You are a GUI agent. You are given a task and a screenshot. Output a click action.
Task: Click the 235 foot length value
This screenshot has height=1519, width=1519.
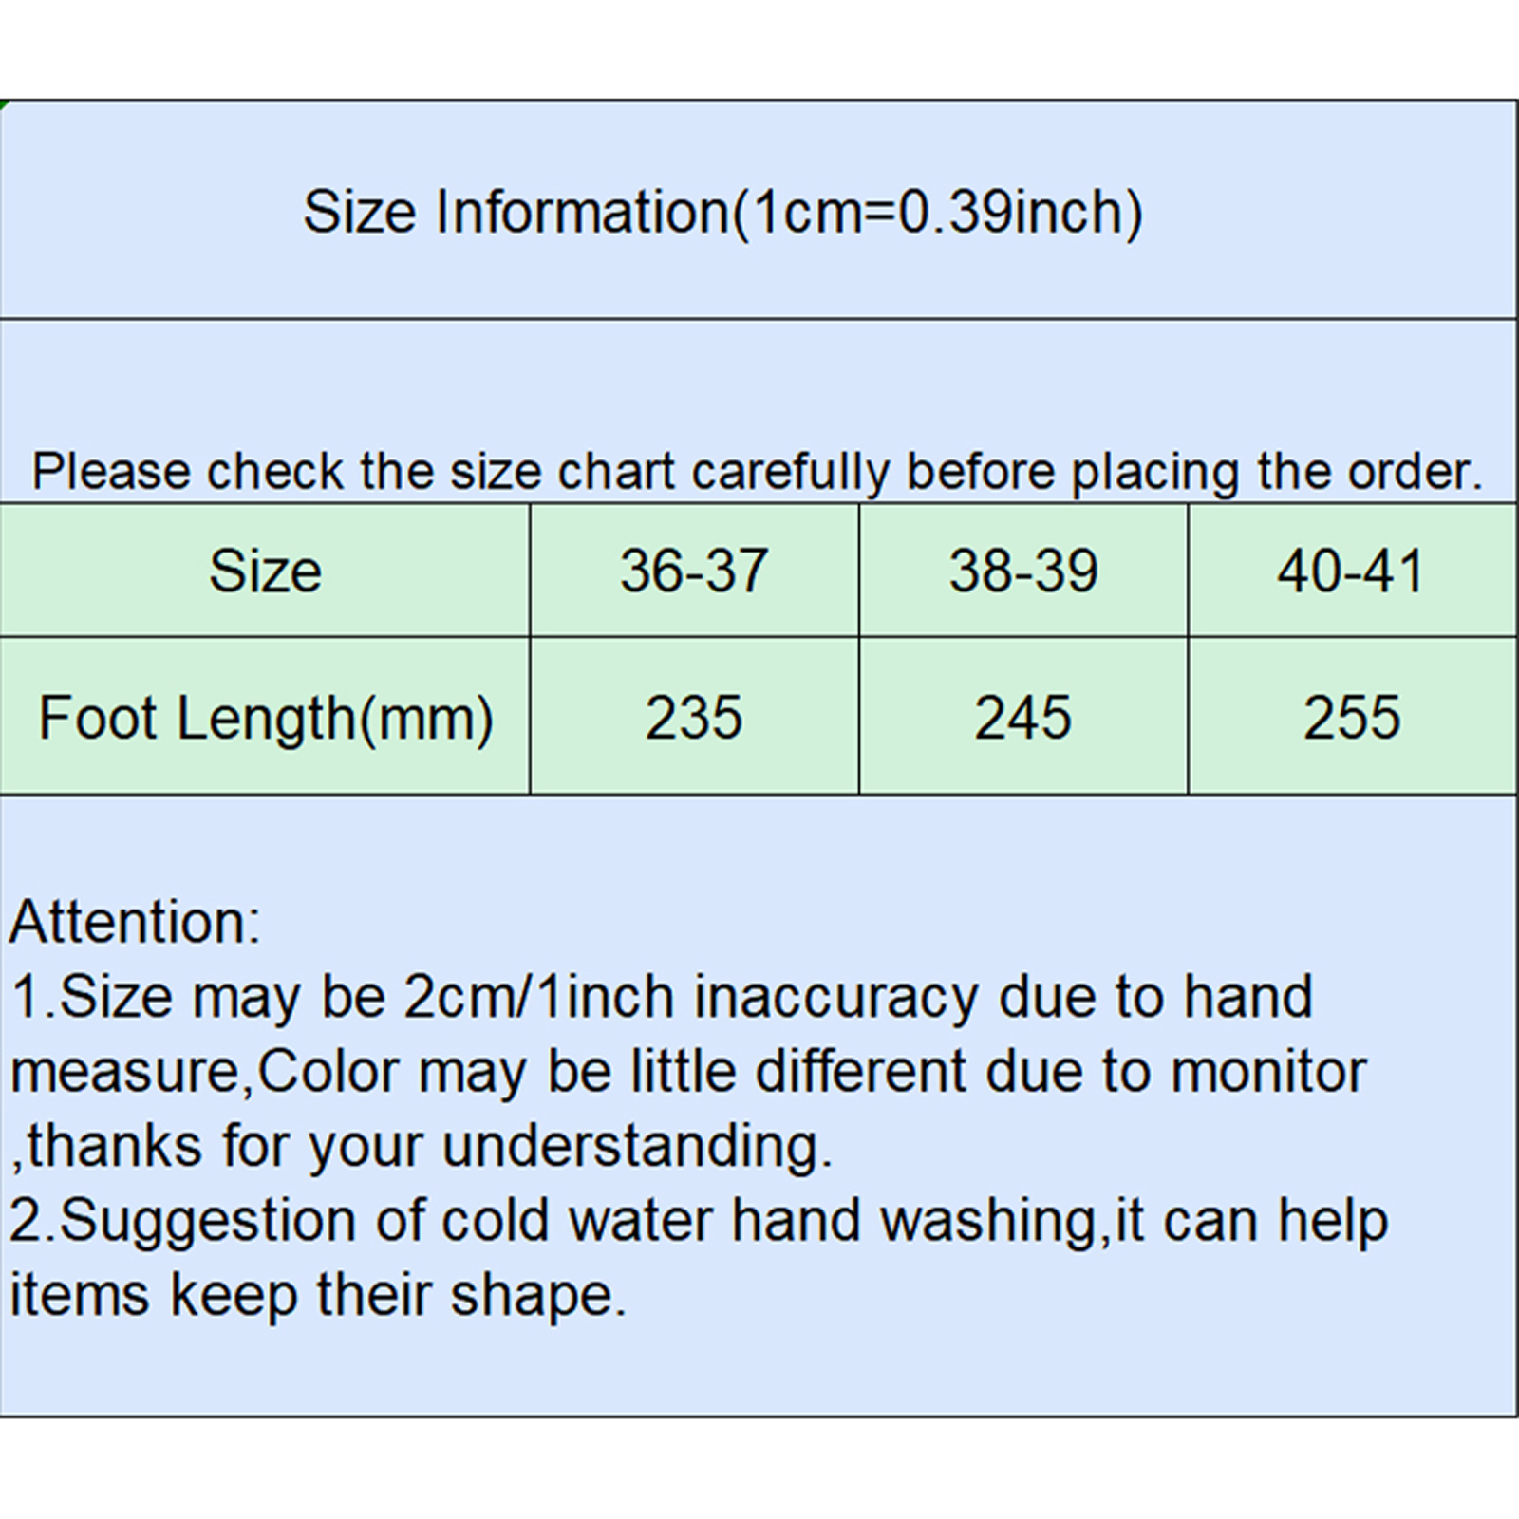694,718
